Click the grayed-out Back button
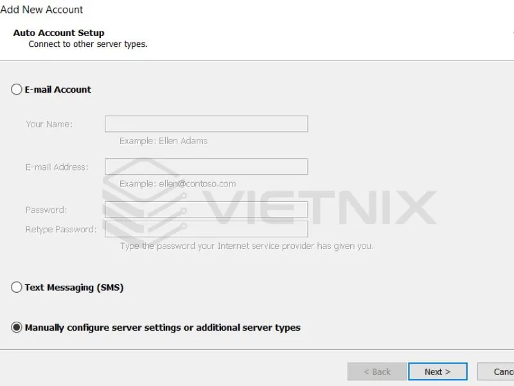514x386 pixels. click(377, 371)
